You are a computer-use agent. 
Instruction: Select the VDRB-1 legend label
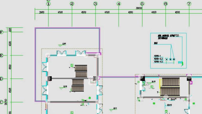click(157, 56)
